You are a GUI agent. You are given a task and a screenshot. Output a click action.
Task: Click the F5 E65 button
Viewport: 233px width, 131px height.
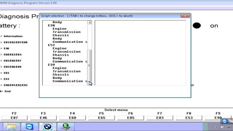pos(102,118)
